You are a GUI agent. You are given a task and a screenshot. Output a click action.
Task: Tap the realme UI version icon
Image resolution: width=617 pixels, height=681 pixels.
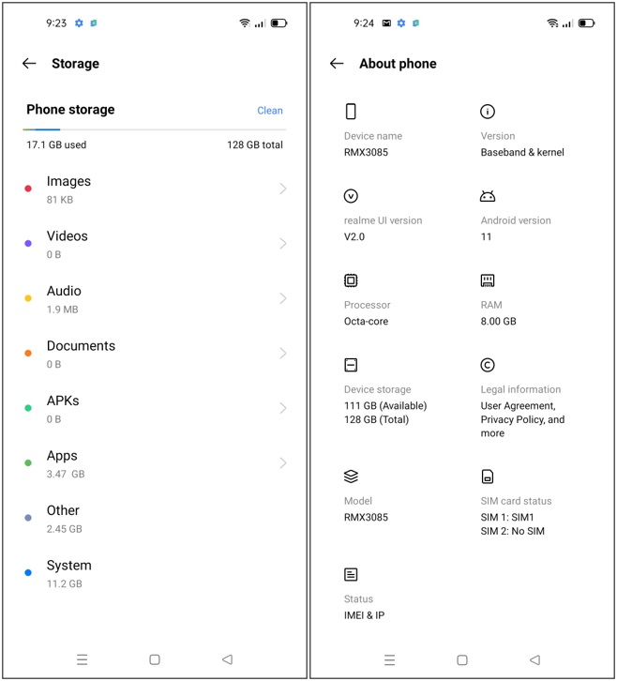pyautogui.click(x=351, y=196)
